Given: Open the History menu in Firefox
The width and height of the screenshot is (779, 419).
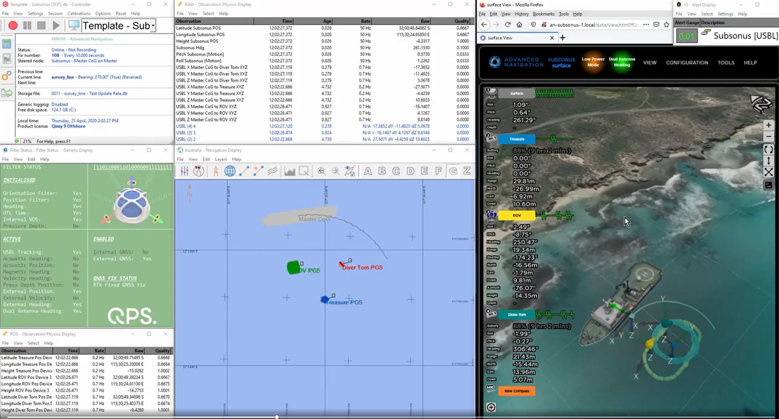Looking at the screenshot, I should click(x=522, y=14).
